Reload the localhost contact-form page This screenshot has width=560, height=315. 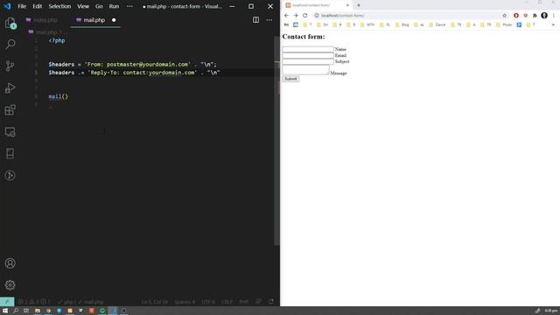click(x=305, y=16)
